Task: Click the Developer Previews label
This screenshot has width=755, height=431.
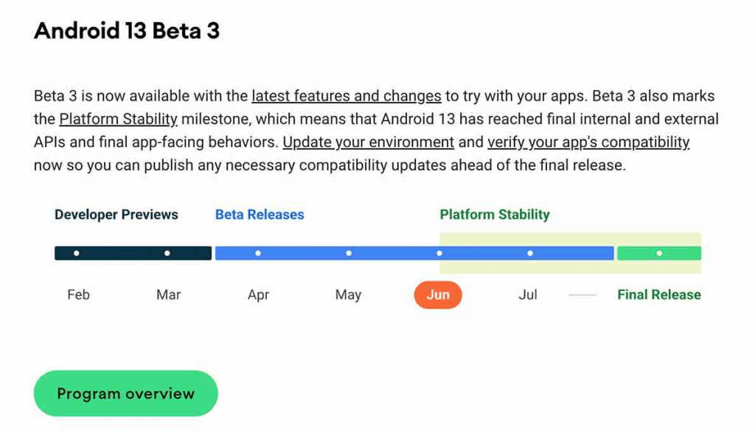Action: point(116,215)
